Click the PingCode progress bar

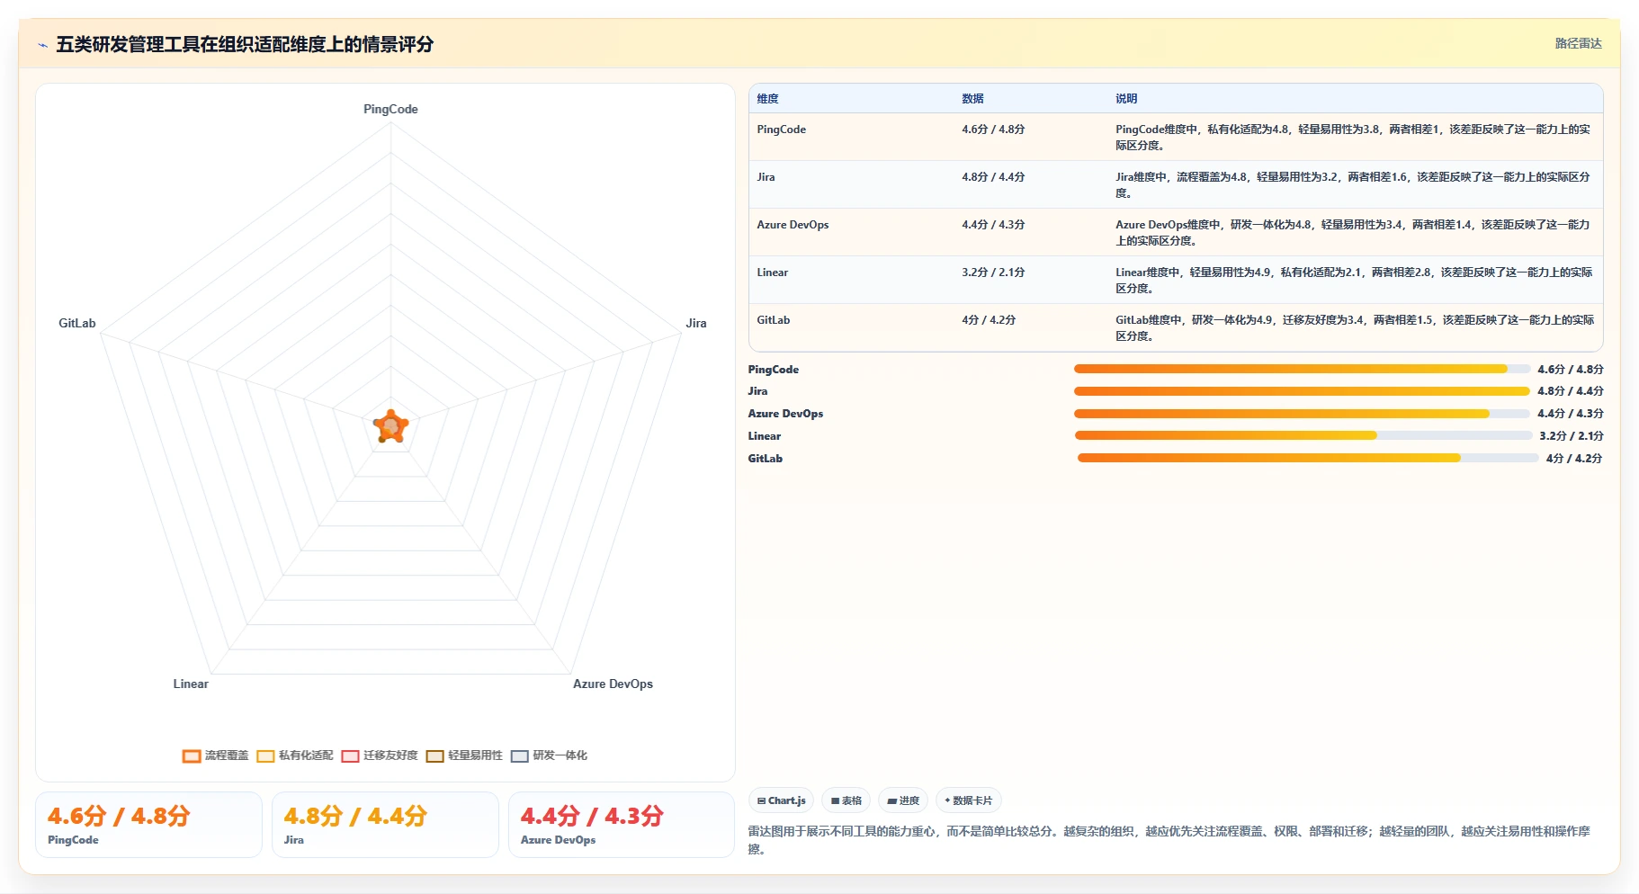pos(1302,369)
